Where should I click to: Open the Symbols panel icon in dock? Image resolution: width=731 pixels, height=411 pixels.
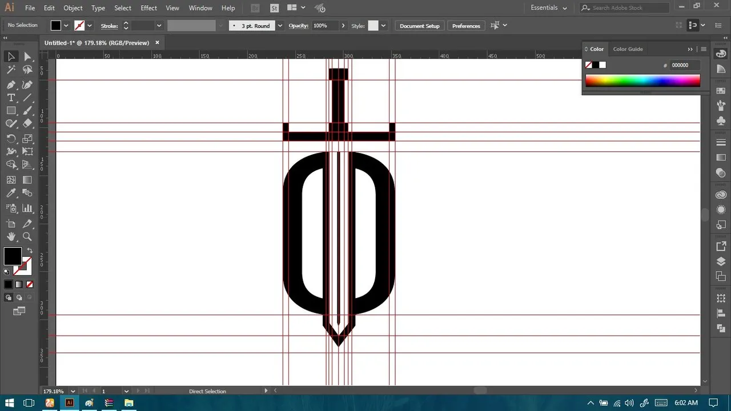pyautogui.click(x=721, y=120)
